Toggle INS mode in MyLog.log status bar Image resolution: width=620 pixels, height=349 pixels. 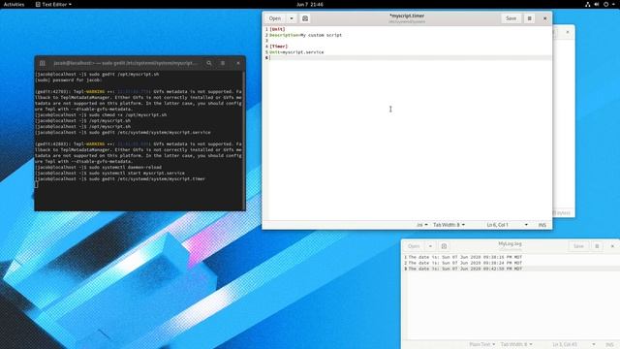(609, 345)
